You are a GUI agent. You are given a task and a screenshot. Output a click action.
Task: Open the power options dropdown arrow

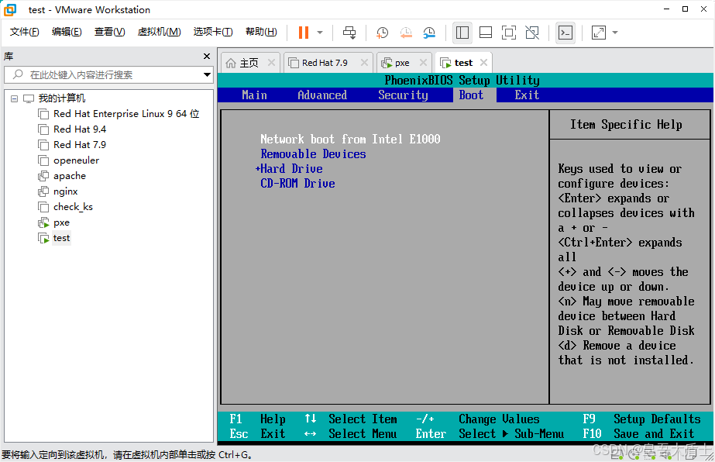coord(320,33)
